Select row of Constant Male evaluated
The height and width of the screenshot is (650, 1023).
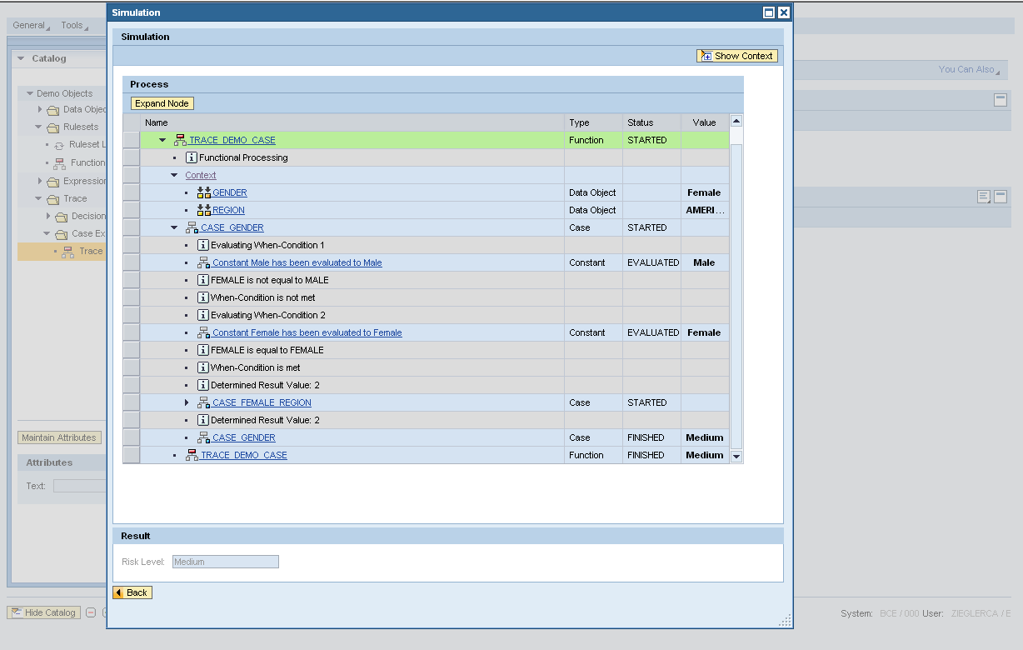tap(131, 262)
